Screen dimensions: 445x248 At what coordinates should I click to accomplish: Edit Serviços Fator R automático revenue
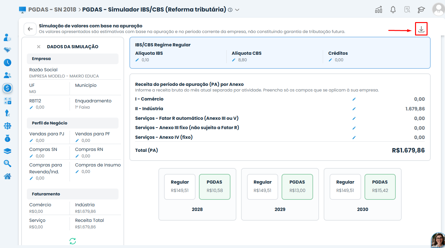(x=354, y=119)
